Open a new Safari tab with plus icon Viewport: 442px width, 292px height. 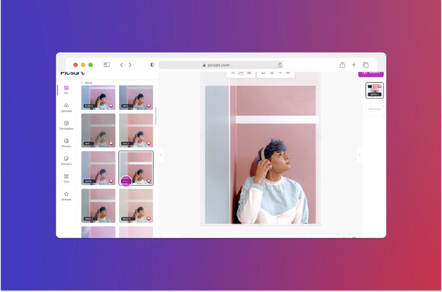pyautogui.click(x=354, y=65)
